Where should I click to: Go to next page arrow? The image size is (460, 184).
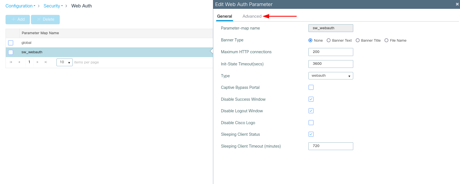[38, 62]
